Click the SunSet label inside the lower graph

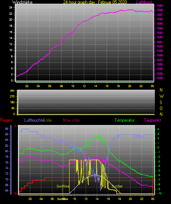coord(117,186)
